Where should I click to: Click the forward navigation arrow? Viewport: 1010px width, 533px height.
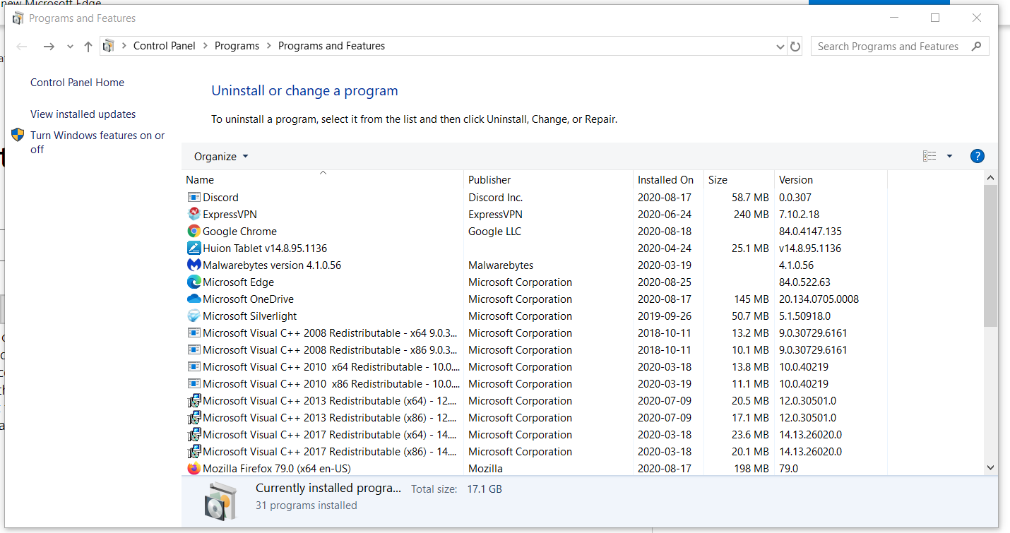[x=49, y=47]
